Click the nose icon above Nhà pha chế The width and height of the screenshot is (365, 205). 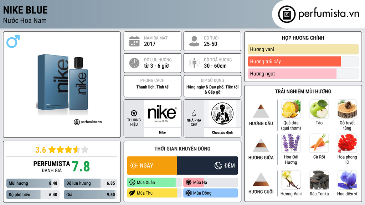click(194, 113)
